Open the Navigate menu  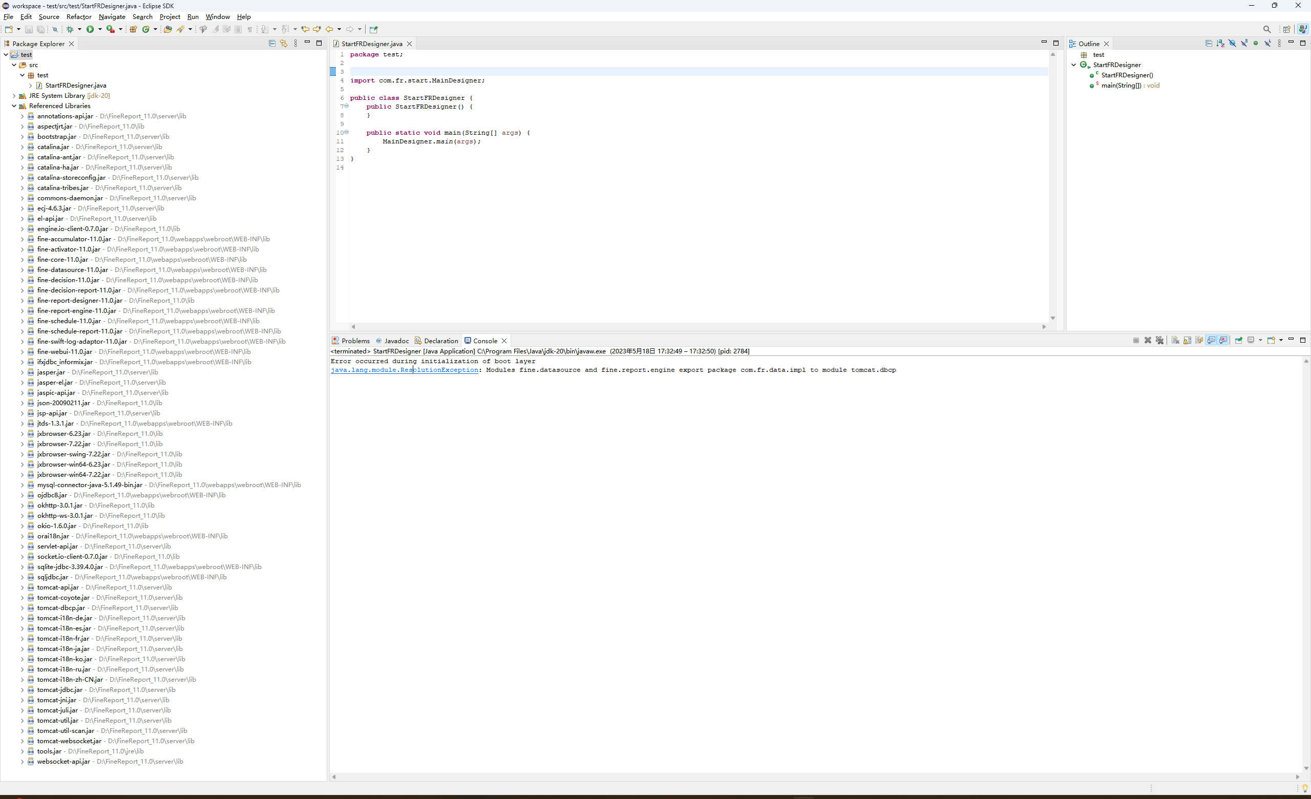pyautogui.click(x=112, y=16)
